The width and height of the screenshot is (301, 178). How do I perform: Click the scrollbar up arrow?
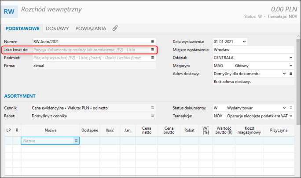point(298,36)
